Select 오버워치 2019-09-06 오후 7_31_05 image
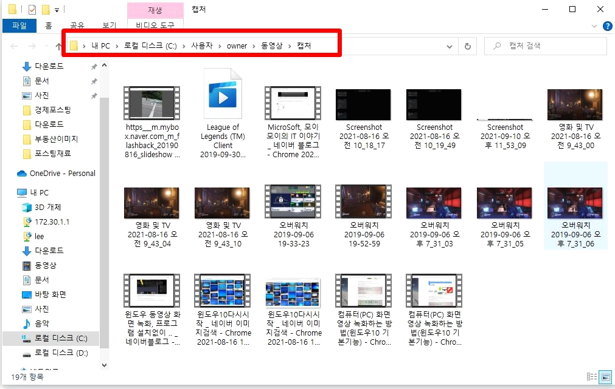Image resolution: width=615 pixels, height=389 pixels. [x=505, y=217]
